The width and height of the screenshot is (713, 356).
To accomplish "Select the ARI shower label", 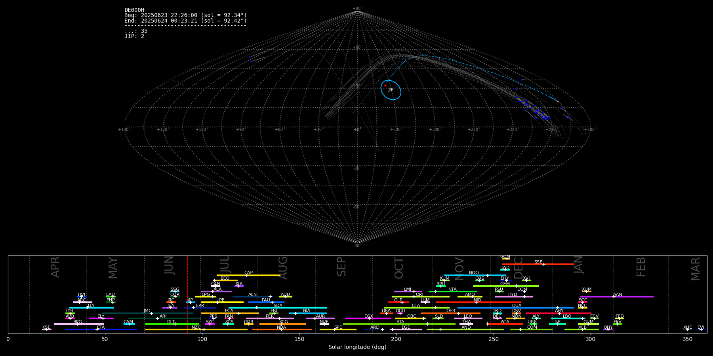I will point(163,316).
